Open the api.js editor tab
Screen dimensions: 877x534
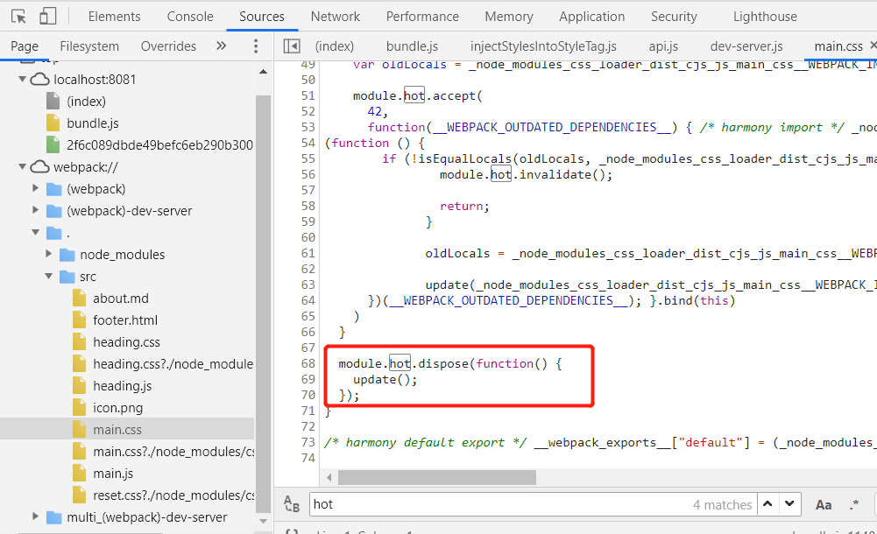tap(663, 46)
